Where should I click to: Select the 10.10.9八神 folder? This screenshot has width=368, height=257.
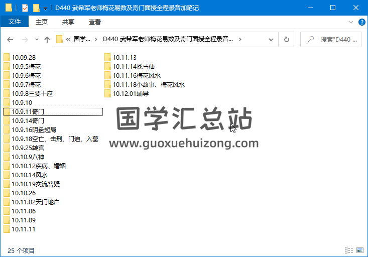tap(24, 157)
